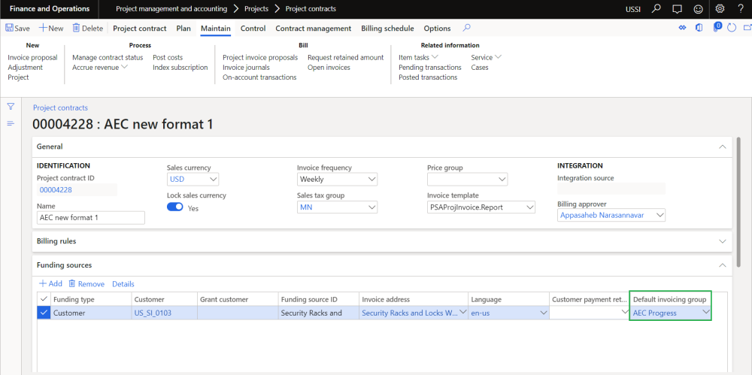The height and width of the screenshot is (375, 752).
Task: Click the Name input field
Action: (x=90, y=217)
